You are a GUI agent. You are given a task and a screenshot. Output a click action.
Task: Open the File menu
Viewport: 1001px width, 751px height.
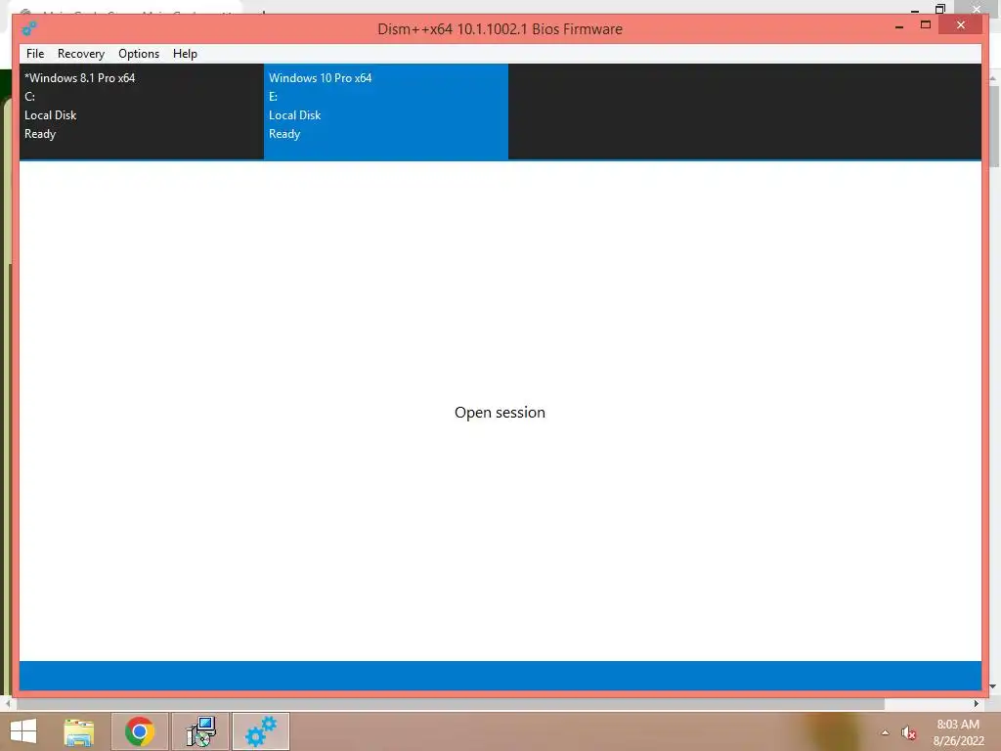pyautogui.click(x=35, y=54)
